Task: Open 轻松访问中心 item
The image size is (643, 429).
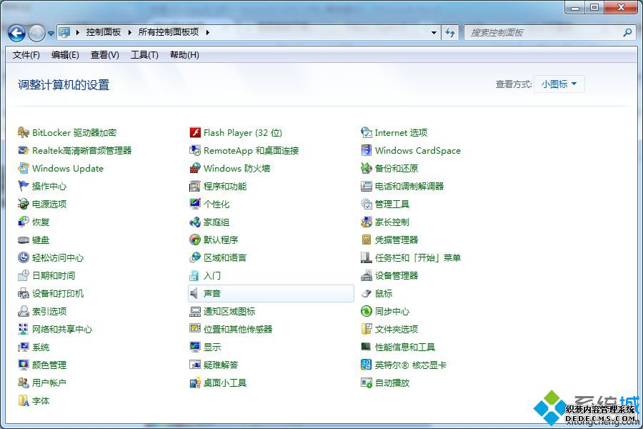Action: (51, 258)
